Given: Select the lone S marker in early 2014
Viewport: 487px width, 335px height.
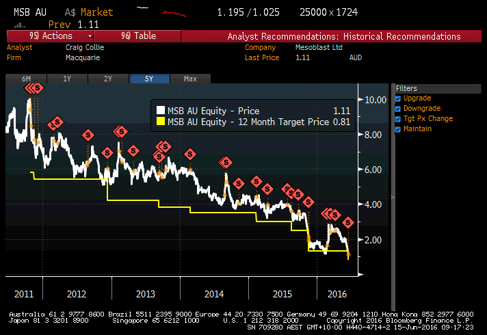Looking at the screenshot, I should pos(189,154).
